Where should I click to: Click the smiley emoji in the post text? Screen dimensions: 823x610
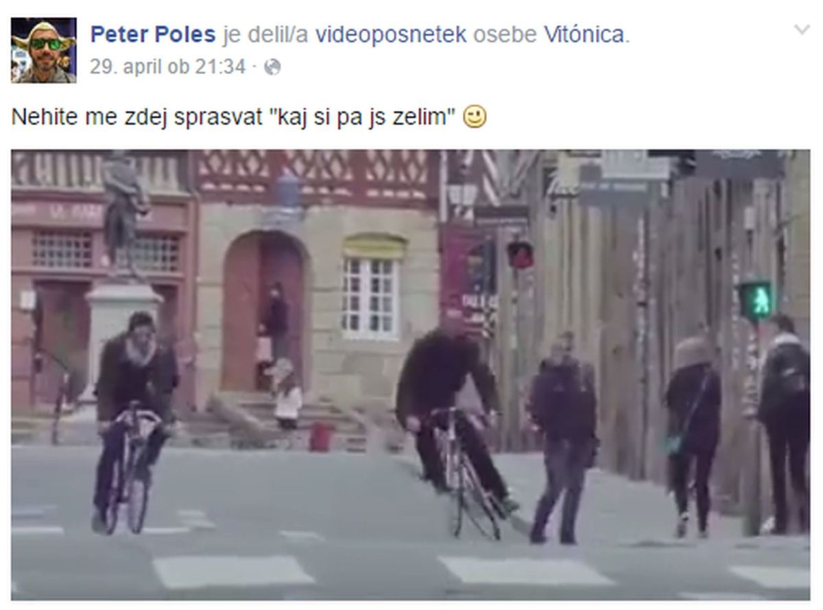click(475, 117)
